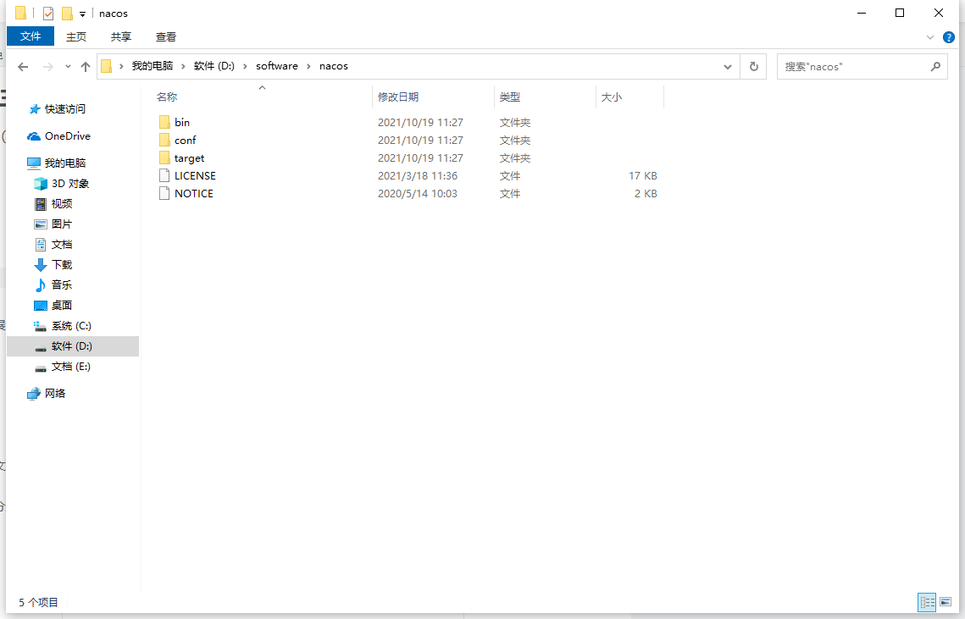Viewport: 965px width, 619px height.
Task: Click 软件 (D:) in address bar
Action: [214, 66]
